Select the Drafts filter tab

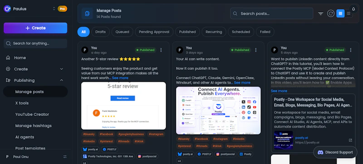point(100,32)
